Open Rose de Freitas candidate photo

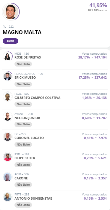tap(8, 56)
